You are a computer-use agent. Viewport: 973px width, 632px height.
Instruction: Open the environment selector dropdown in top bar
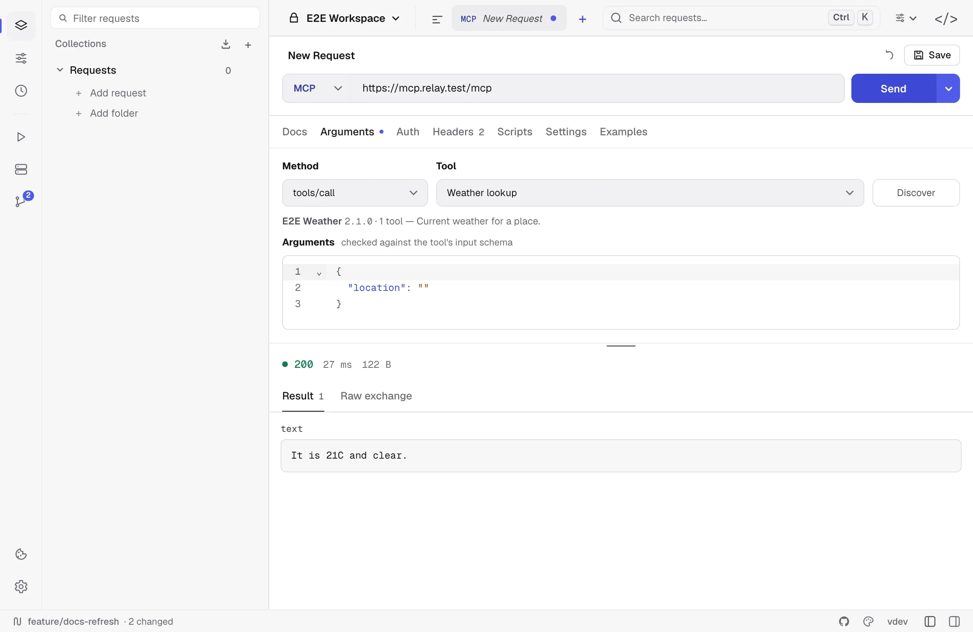tap(906, 18)
